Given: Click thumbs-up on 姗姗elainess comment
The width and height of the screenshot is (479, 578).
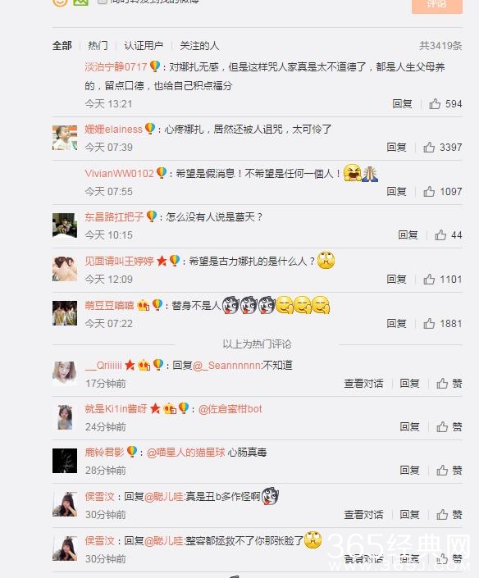Looking at the screenshot, I should click(x=442, y=148).
